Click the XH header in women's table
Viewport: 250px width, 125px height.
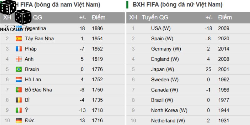pyautogui.click(x=133, y=17)
